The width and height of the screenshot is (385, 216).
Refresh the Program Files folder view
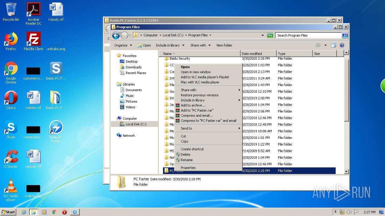[270, 35]
